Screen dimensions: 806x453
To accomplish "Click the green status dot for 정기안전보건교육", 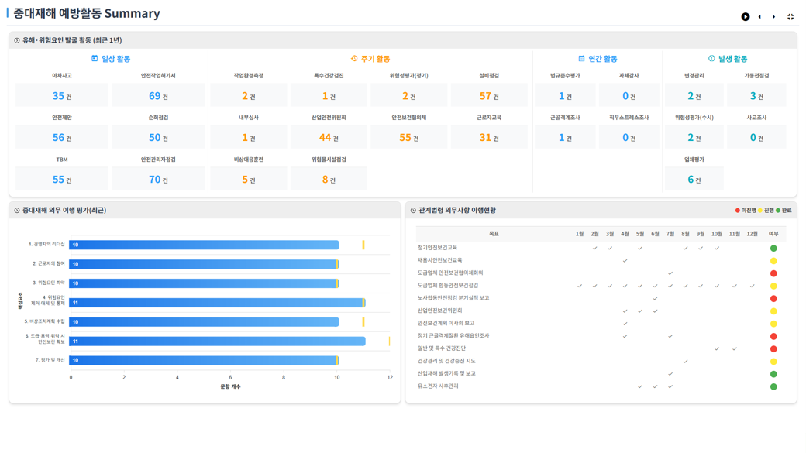I will click(773, 249).
